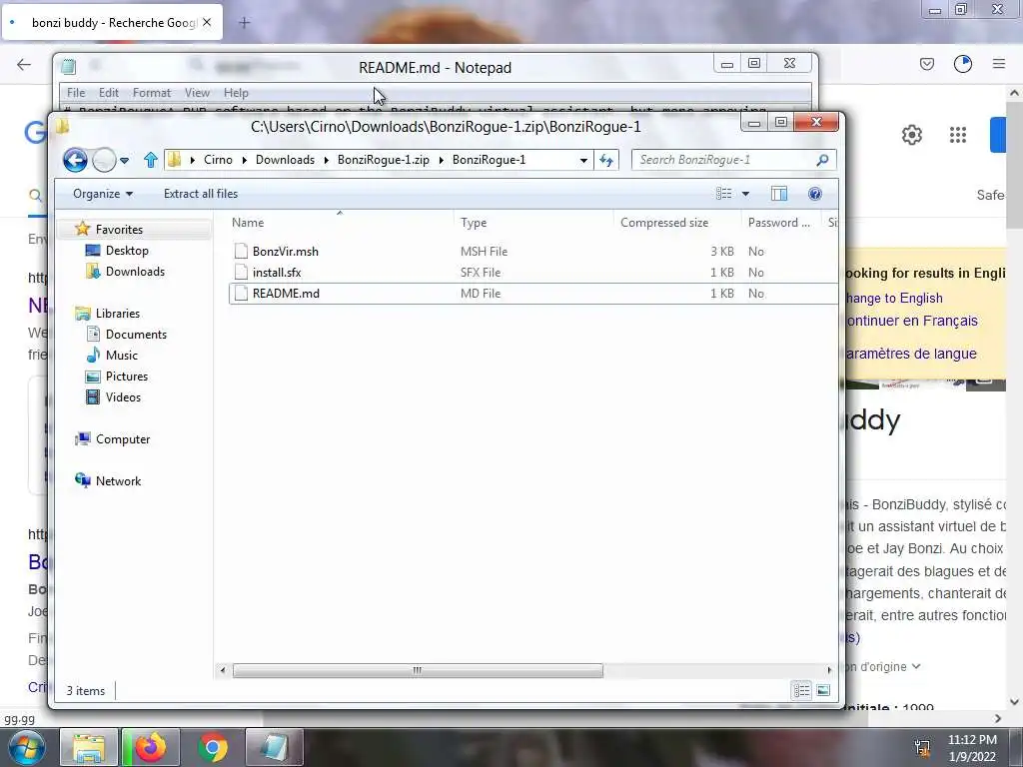Select the README.md file
This screenshot has width=1023, height=767.
tap(286, 294)
